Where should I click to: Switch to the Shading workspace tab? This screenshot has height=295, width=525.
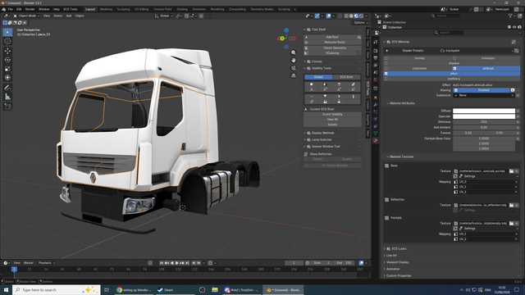182,9
